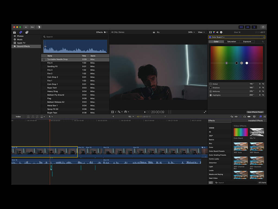Screen dimensions: 278x209
Task: Open the Transitions browser in the timeline toolbar
Action: (264, 116)
